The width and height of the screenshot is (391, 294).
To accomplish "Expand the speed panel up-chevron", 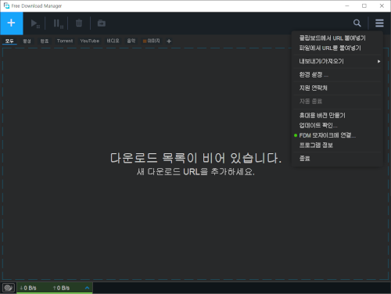I will point(87,288).
